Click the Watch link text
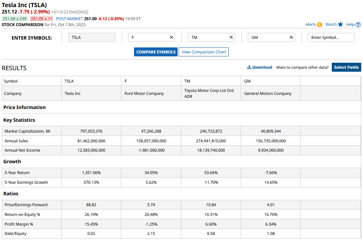Image resolution: width=362 pixels, height=242 pixels. tap(331, 25)
